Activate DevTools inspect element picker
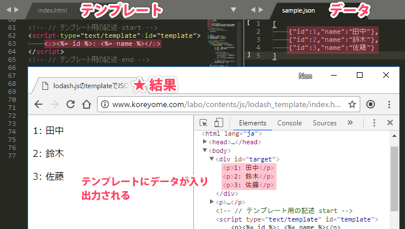The image size is (405, 229). click(203, 123)
